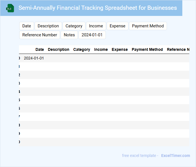Click the spreadsheet title heading
Image resolution: width=196 pixels, height=167 pixels.
97,8
